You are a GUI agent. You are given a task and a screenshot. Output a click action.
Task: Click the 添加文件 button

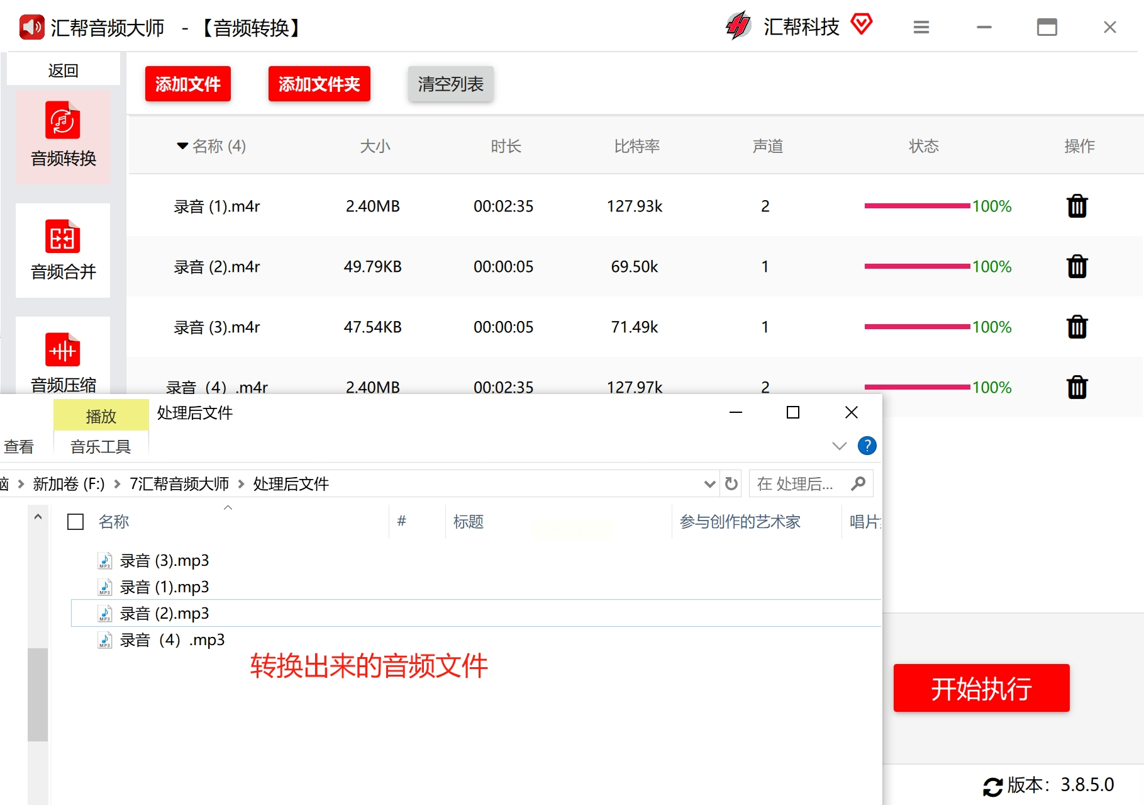point(187,84)
